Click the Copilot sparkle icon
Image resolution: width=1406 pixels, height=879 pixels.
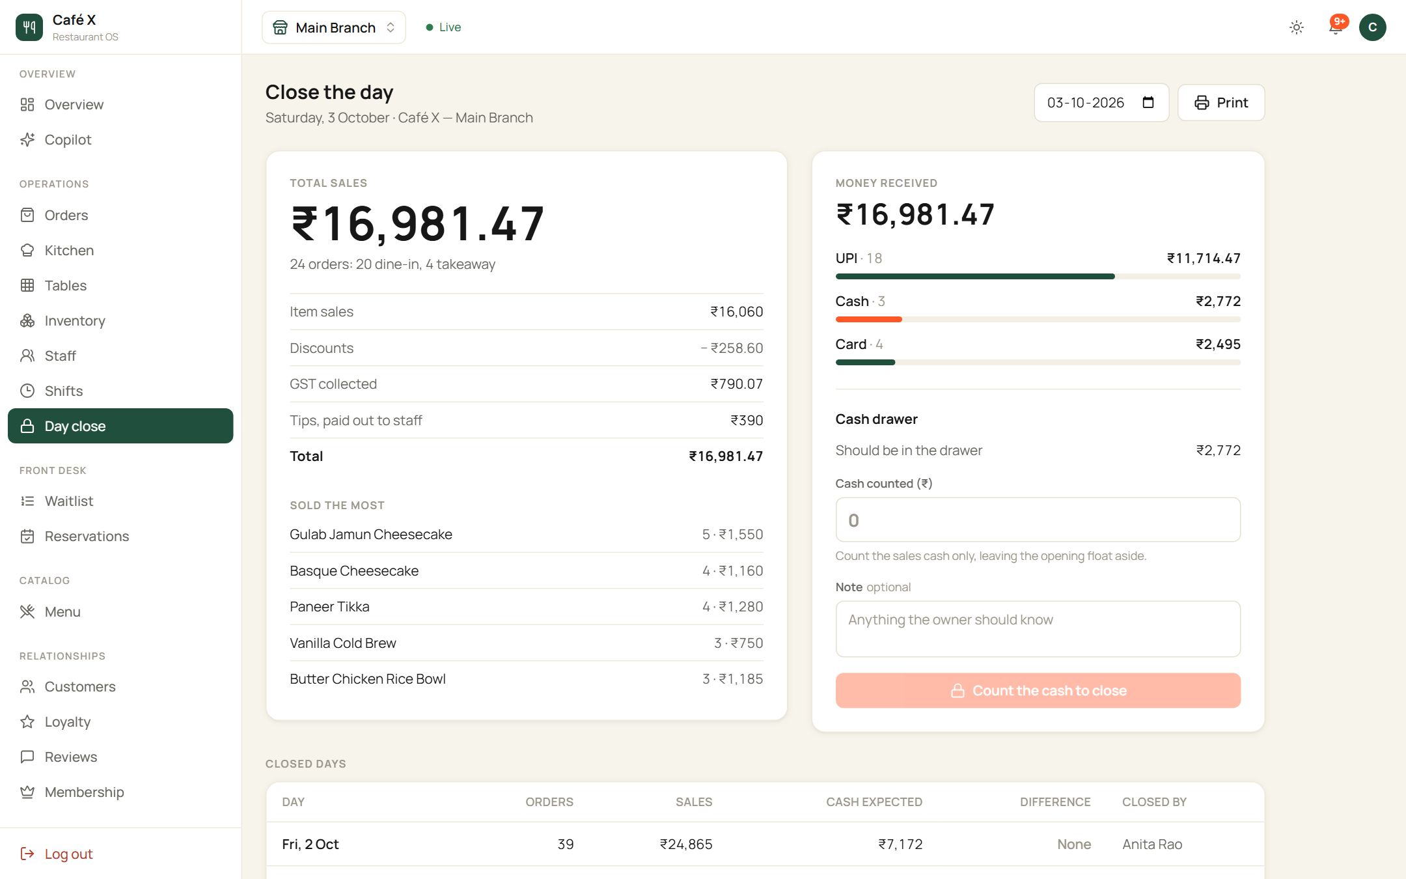coord(27,139)
